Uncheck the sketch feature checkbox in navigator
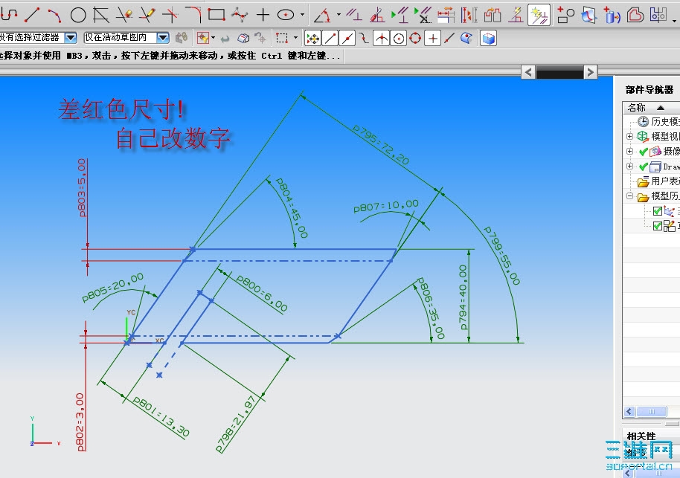 click(x=658, y=226)
